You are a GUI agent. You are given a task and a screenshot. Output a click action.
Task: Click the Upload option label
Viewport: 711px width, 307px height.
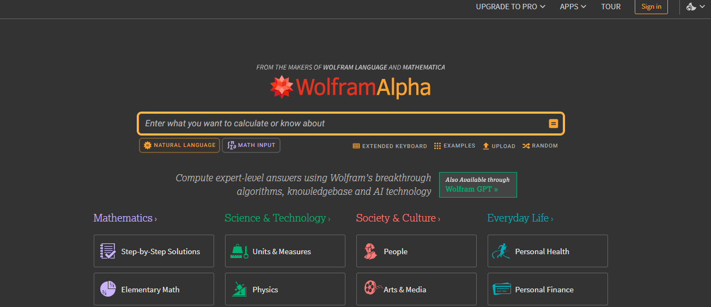point(503,146)
